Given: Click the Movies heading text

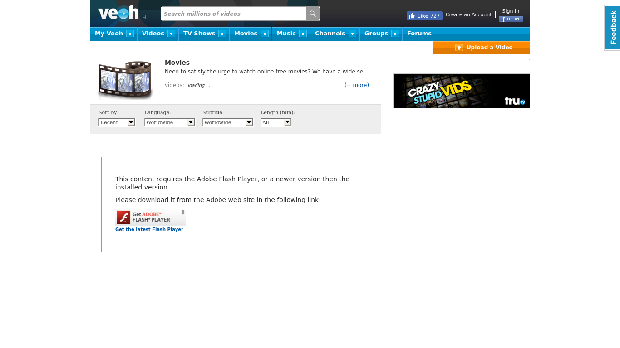Looking at the screenshot, I should [177, 63].
